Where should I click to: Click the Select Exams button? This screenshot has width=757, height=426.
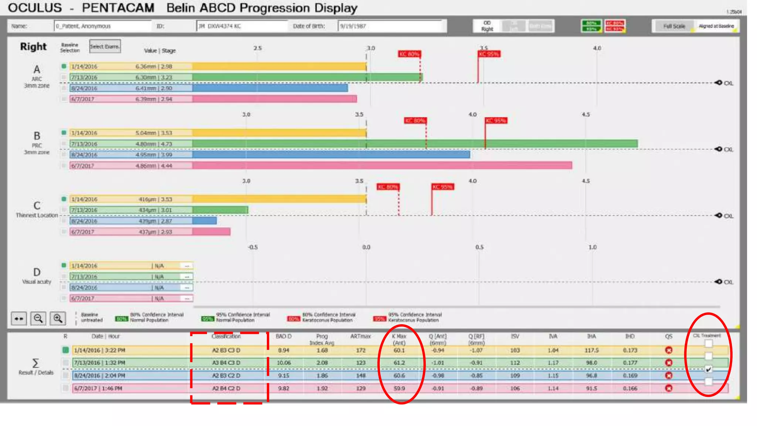105,47
